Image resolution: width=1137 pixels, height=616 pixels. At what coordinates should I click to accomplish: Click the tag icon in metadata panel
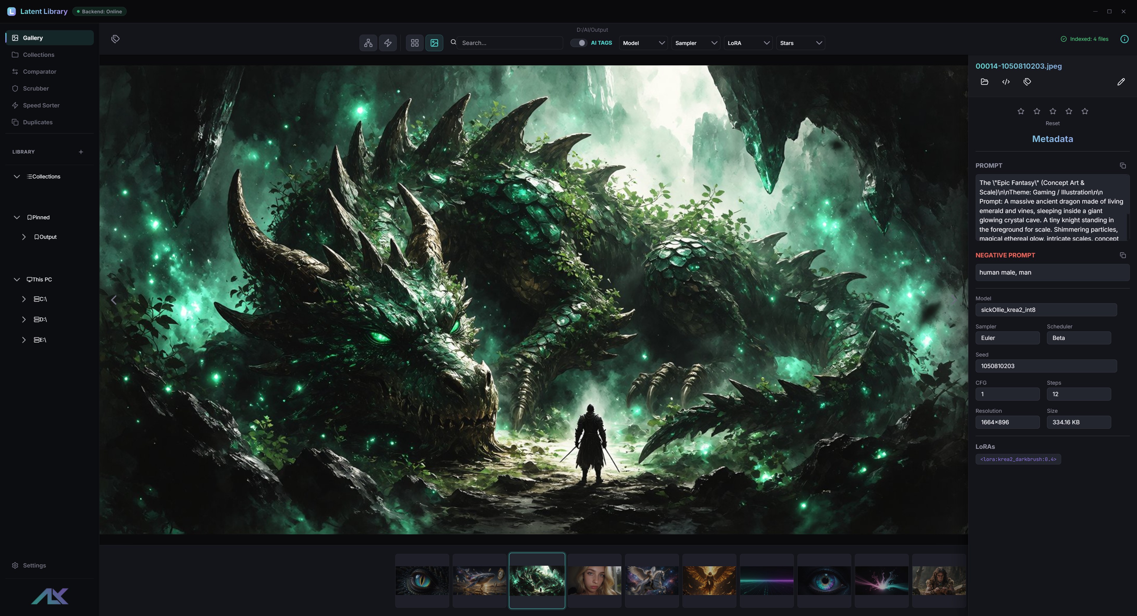1027,82
